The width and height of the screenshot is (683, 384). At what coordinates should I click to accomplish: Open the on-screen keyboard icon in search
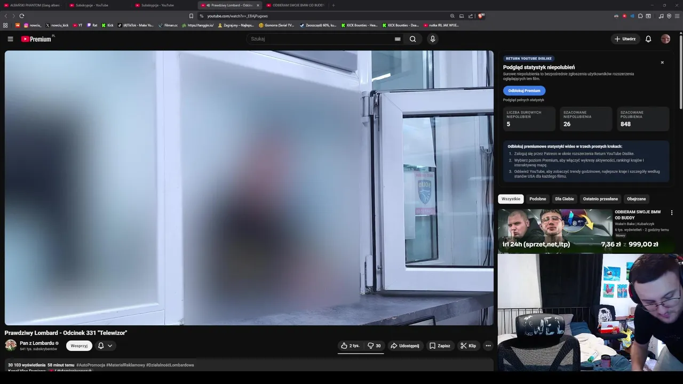tap(398, 39)
